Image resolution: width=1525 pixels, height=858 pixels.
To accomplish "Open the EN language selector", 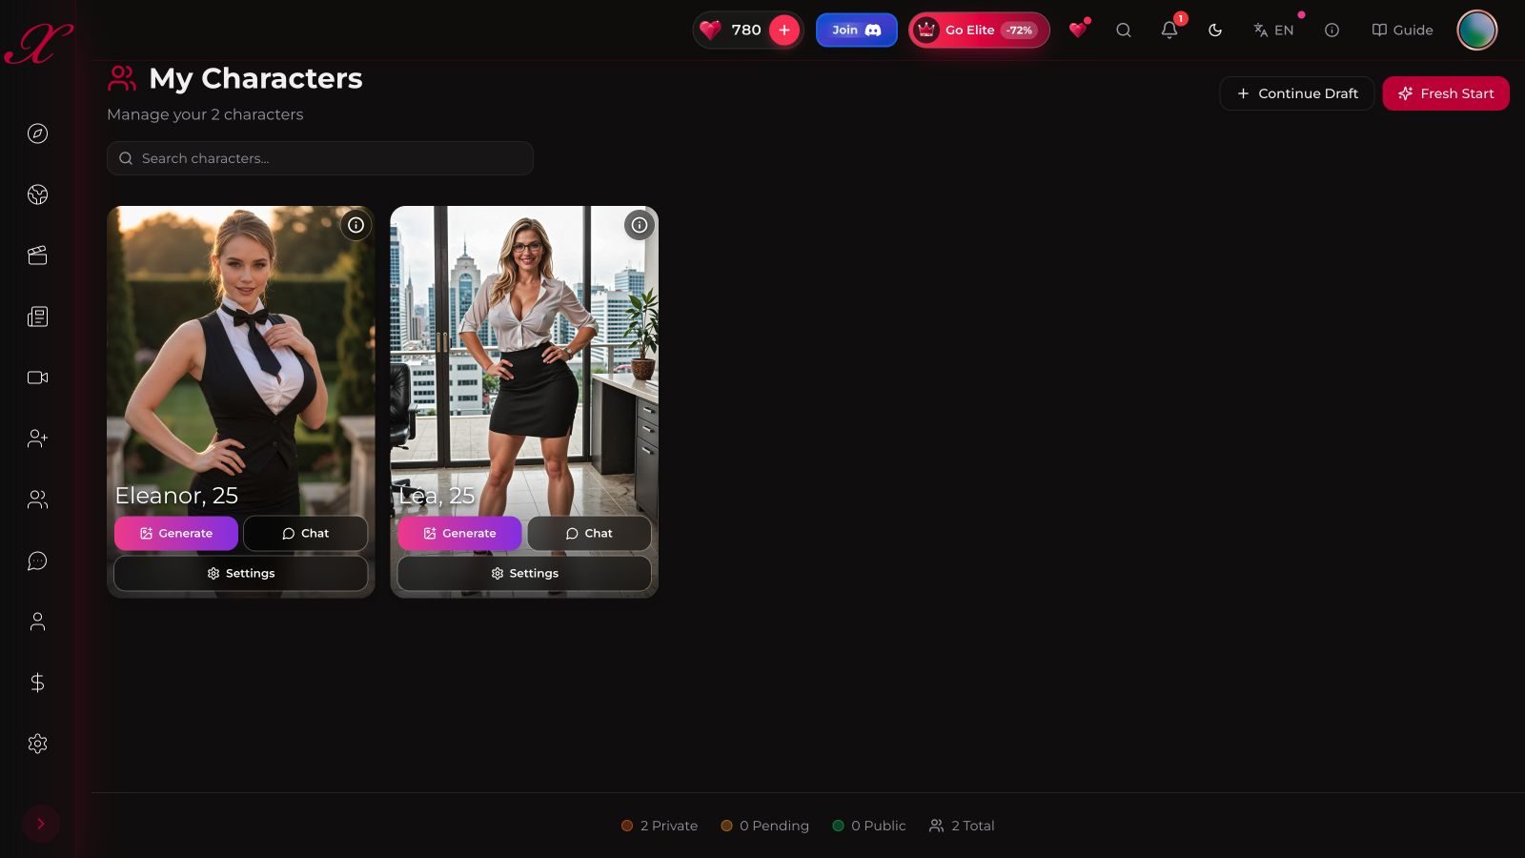I will click(x=1274, y=30).
